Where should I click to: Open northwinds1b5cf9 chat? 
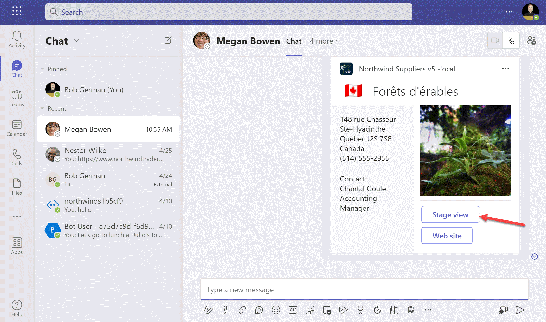pos(108,205)
